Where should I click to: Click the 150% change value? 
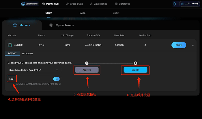point(67,45)
